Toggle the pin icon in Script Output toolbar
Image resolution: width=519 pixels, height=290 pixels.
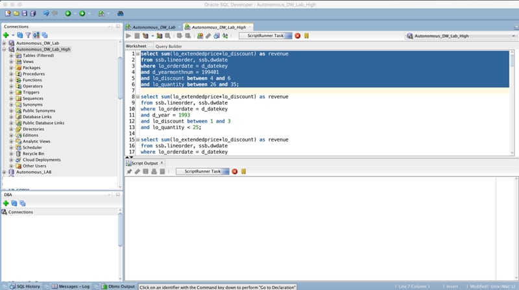tap(129, 171)
